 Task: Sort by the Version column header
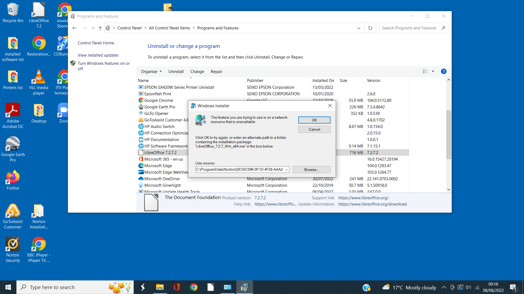point(387,81)
